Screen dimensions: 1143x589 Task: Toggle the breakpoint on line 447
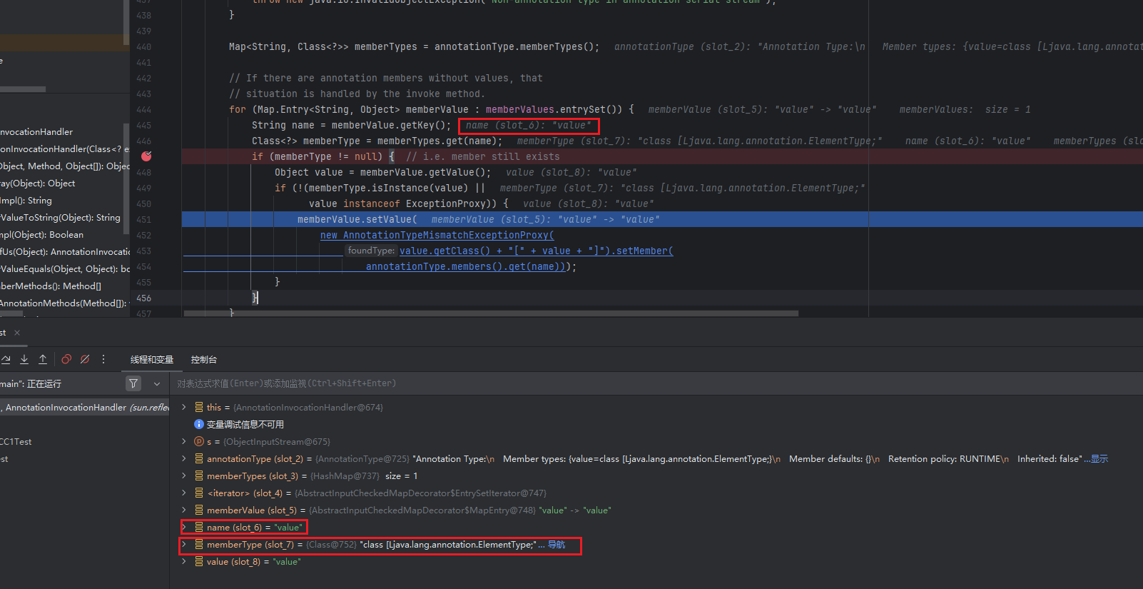(146, 156)
